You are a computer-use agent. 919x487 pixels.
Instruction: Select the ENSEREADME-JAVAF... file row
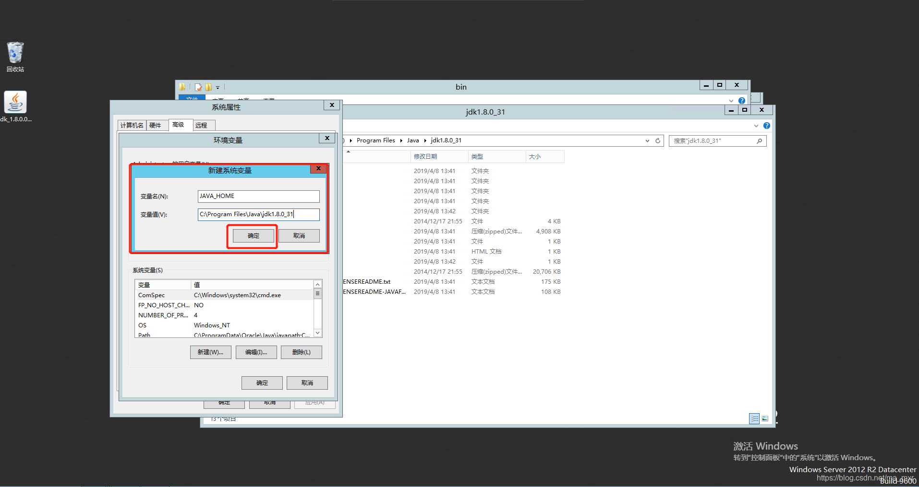click(453, 292)
